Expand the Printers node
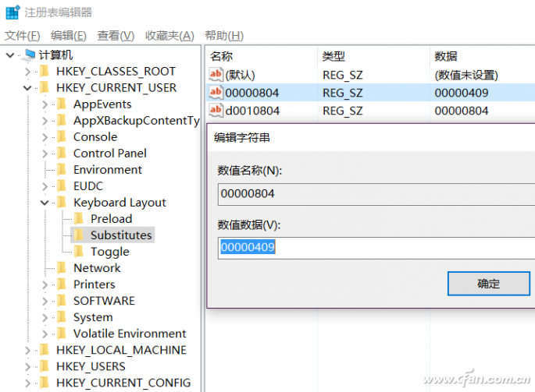 point(45,284)
